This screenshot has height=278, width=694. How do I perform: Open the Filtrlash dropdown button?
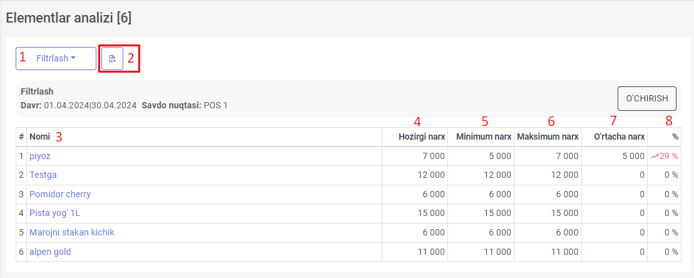point(56,58)
